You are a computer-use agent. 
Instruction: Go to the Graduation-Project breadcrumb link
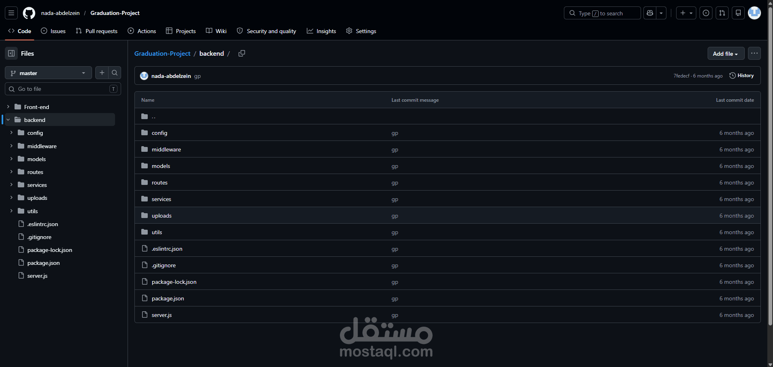[x=162, y=53]
